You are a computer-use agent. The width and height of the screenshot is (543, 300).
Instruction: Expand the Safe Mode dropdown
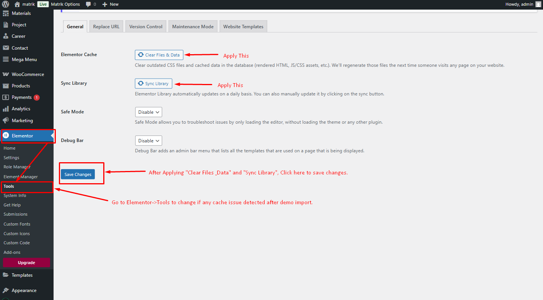coord(149,112)
